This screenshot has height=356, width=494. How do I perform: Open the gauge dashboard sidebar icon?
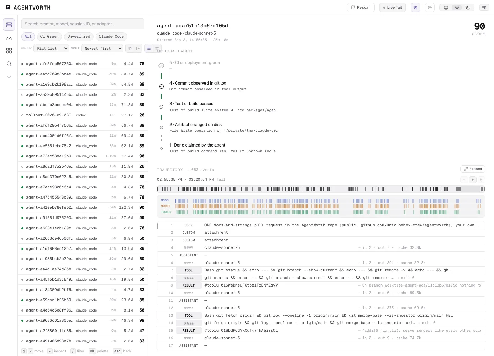pyautogui.click(x=9, y=38)
